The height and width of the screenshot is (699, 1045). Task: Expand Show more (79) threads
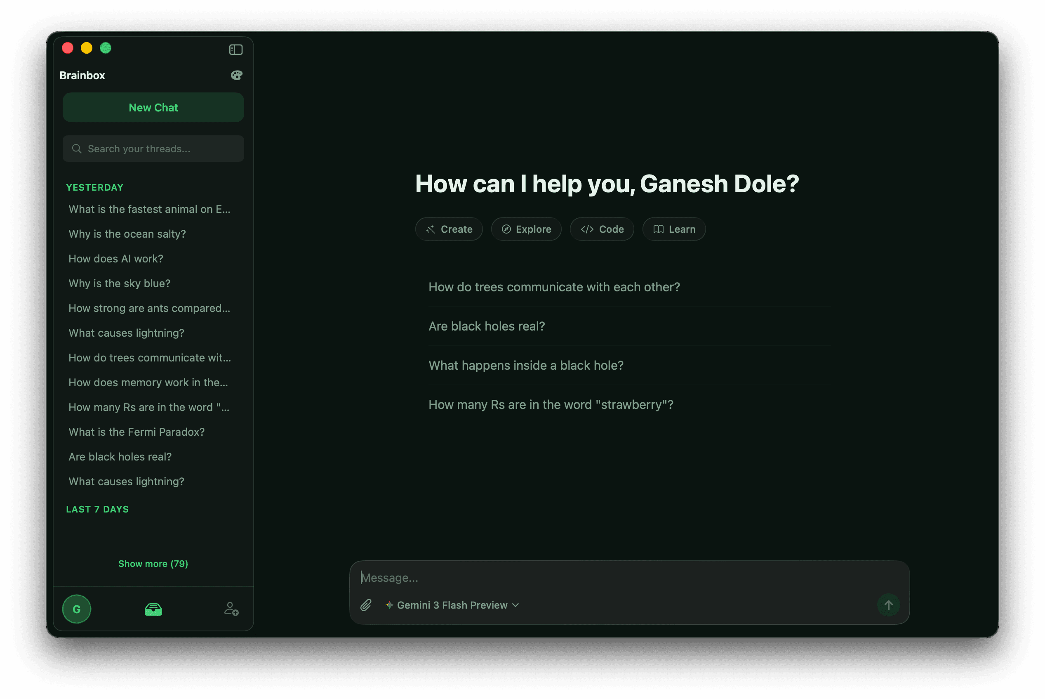coord(153,564)
